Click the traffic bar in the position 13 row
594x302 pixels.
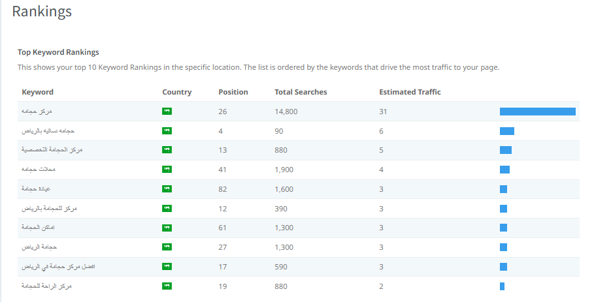coord(506,150)
